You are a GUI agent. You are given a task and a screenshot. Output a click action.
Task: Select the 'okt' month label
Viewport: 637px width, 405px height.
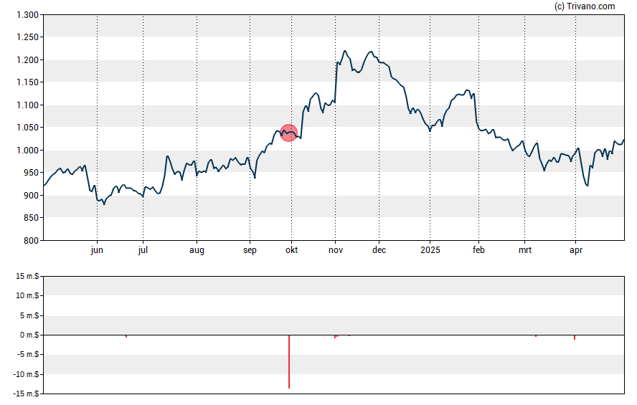coord(291,250)
